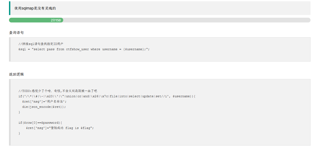This screenshot has height=153, width=319.
Task: Click the 登陆成功 flag is $flag line
Action: (60, 128)
